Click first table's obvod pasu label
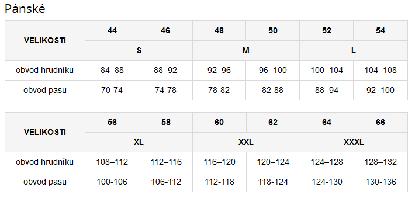415x212 pixels. (x=45, y=90)
